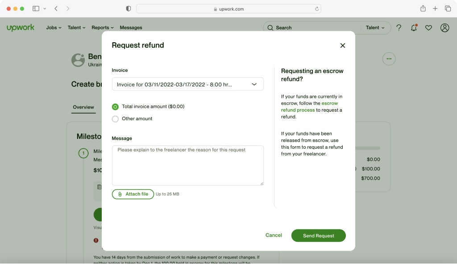
Task: Select the Other amount option
Action: (x=116, y=119)
